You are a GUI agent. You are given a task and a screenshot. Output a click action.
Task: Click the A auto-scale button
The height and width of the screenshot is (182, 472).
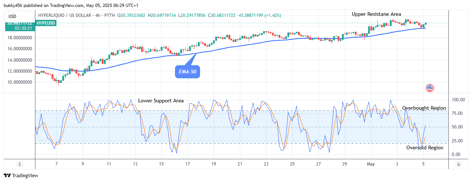coord(458,164)
